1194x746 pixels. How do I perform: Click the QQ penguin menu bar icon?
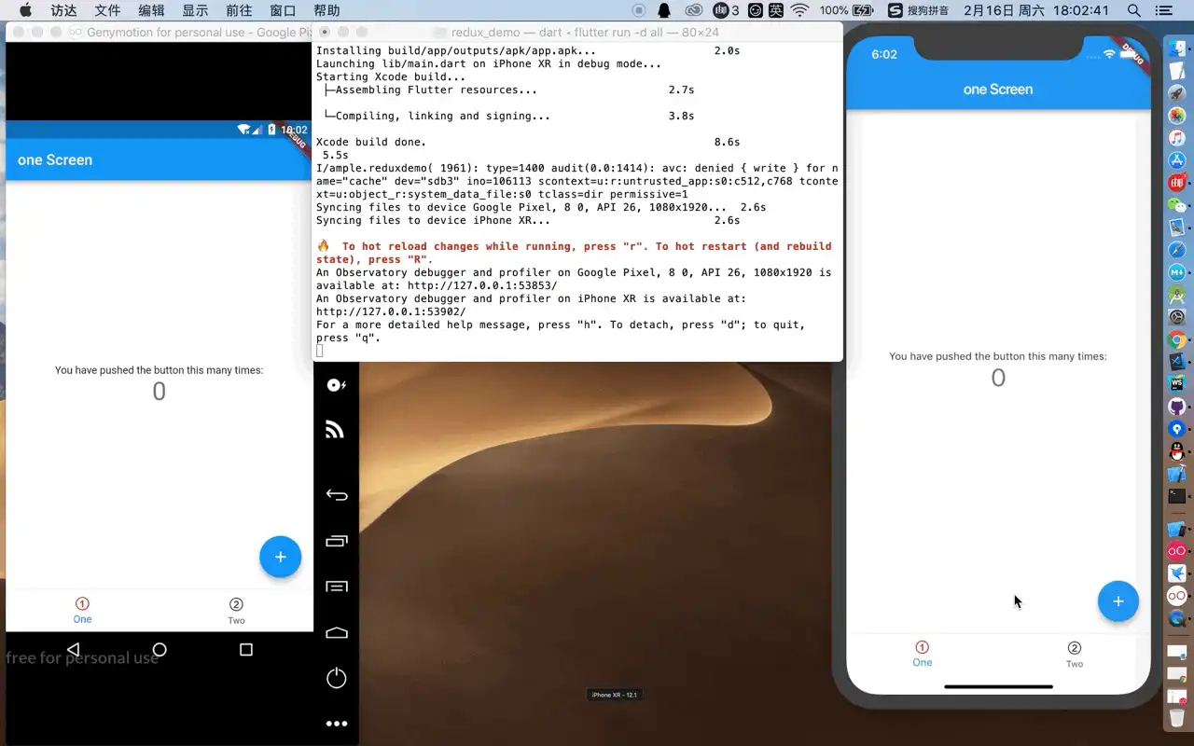pos(664,10)
